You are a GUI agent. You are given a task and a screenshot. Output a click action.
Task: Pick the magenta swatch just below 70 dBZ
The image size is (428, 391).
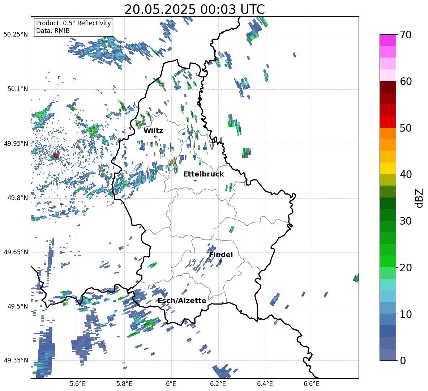point(388,40)
